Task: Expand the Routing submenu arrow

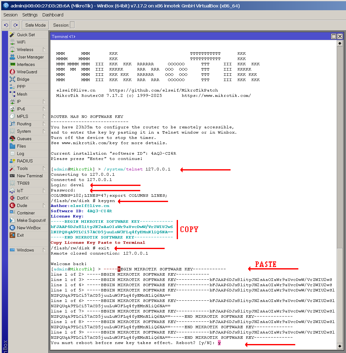Action: click(x=44, y=124)
